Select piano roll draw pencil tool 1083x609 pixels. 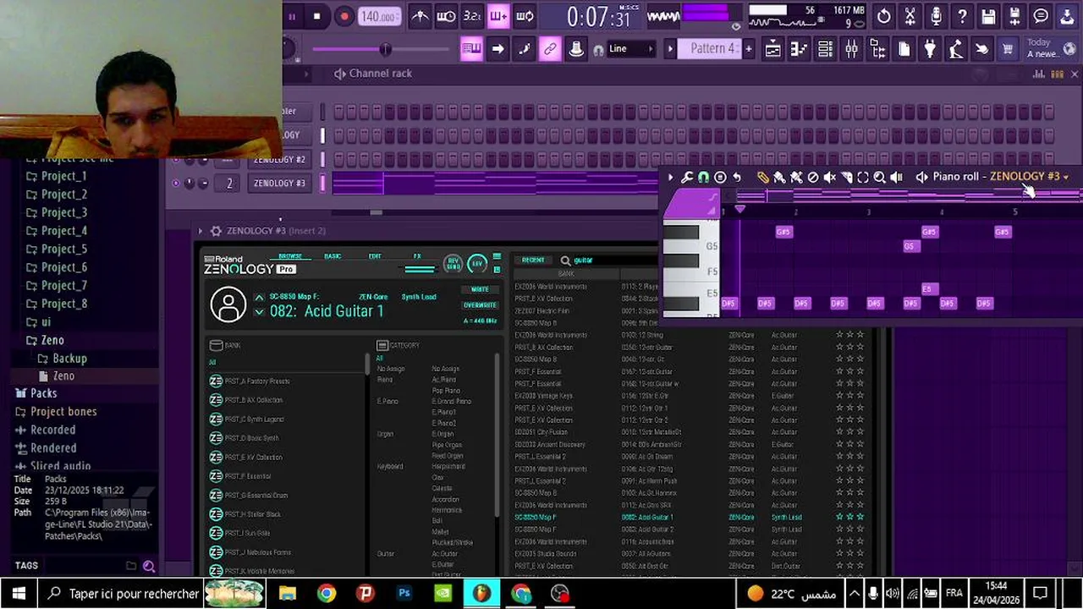[x=762, y=177]
